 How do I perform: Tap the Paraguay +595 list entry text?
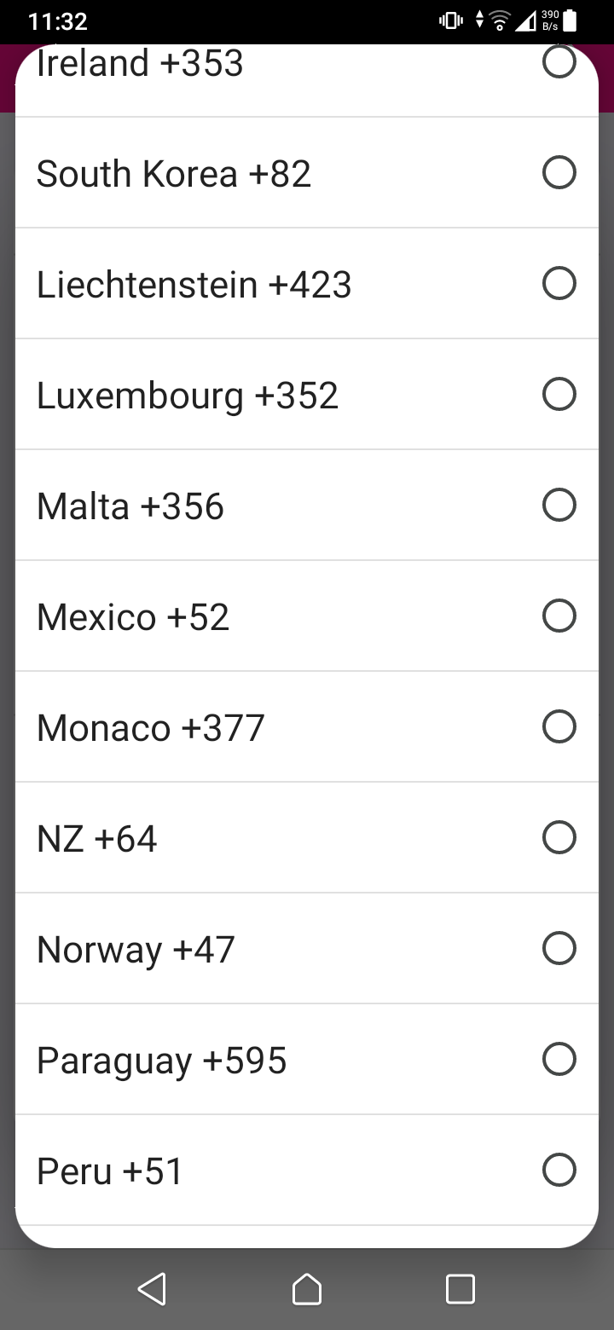tap(162, 1061)
